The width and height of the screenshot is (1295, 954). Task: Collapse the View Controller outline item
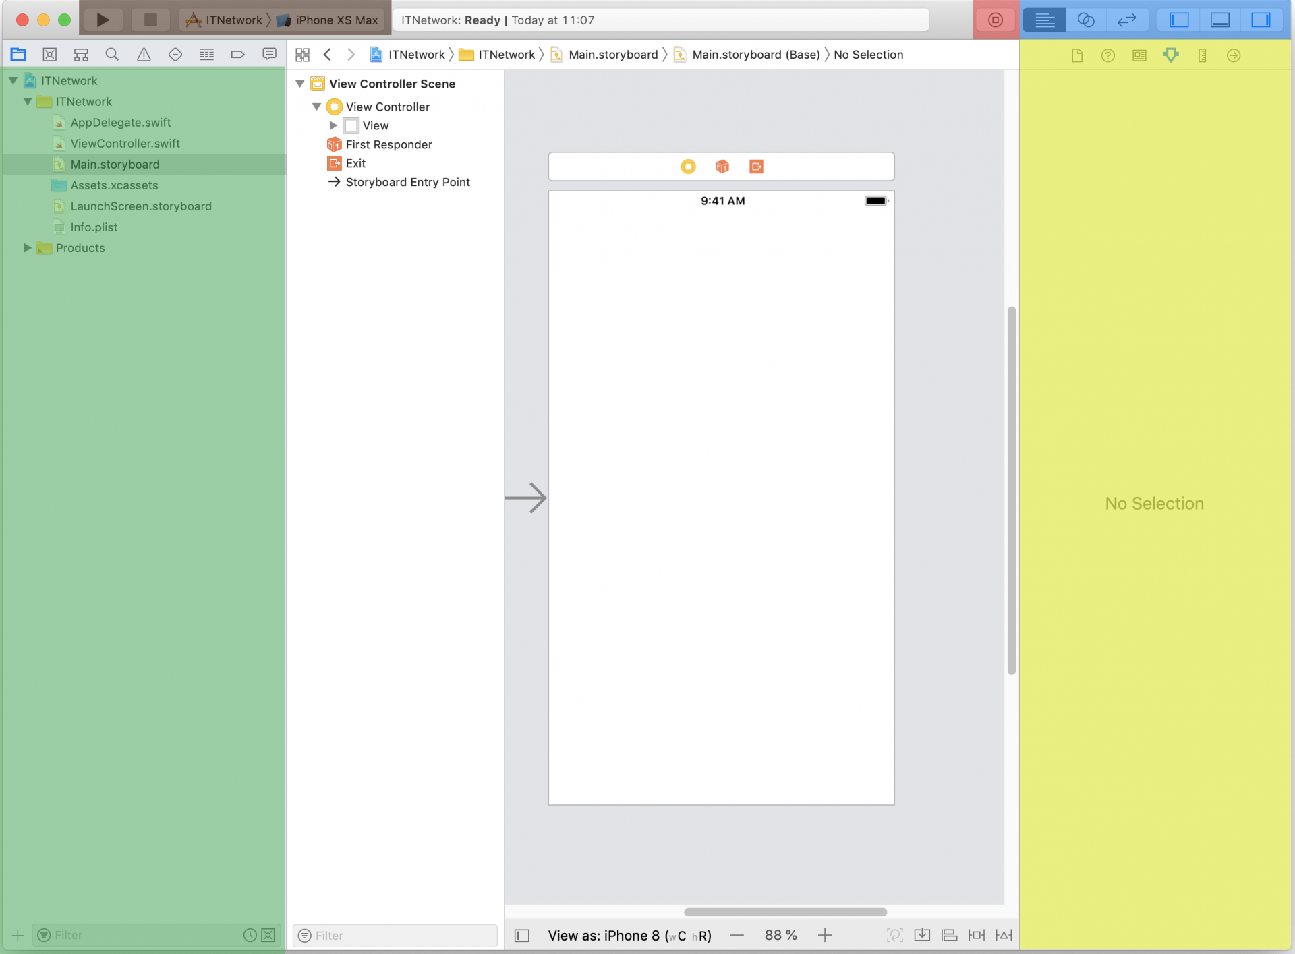click(x=316, y=107)
